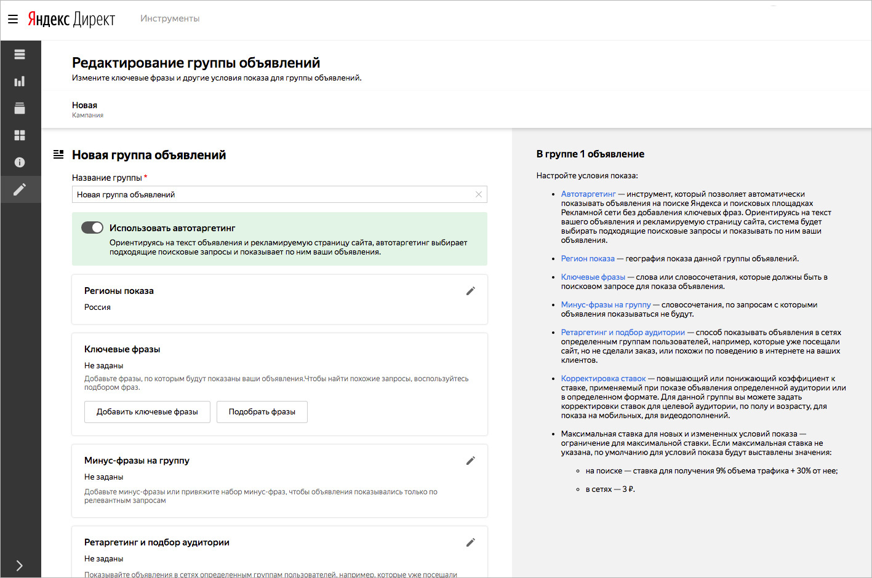
Task: Open the Регион показа help link
Action: tap(588, 258)
